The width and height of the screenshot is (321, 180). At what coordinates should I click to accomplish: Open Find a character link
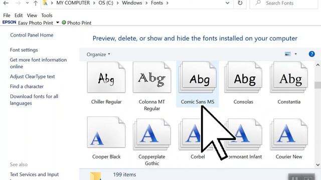click(x=27, y=86)
